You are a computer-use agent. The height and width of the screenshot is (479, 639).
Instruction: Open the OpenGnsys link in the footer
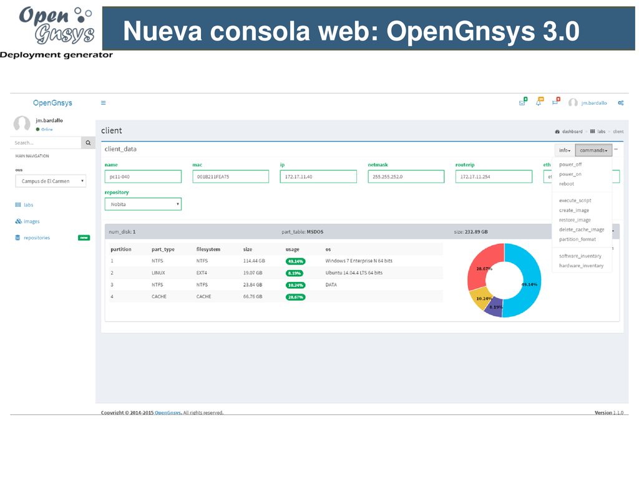pyautogui.click(x=168, y=413)
